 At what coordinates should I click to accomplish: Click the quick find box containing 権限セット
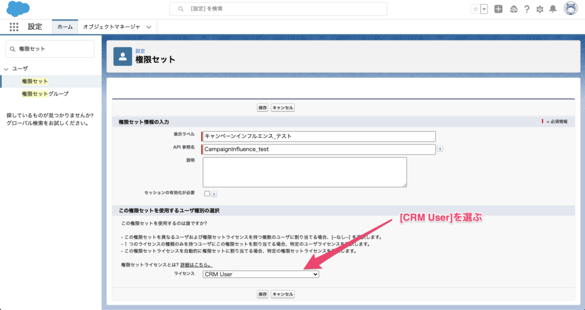click(x=50, y=49)
